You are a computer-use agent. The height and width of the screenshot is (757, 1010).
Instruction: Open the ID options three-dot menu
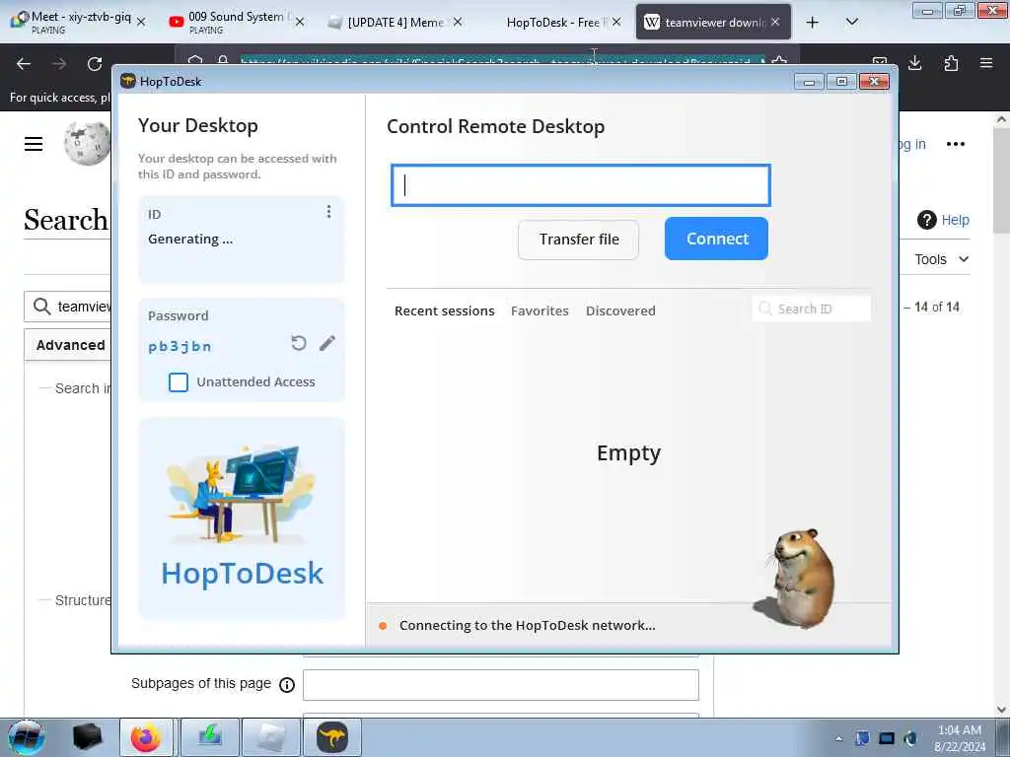point(328,212)
